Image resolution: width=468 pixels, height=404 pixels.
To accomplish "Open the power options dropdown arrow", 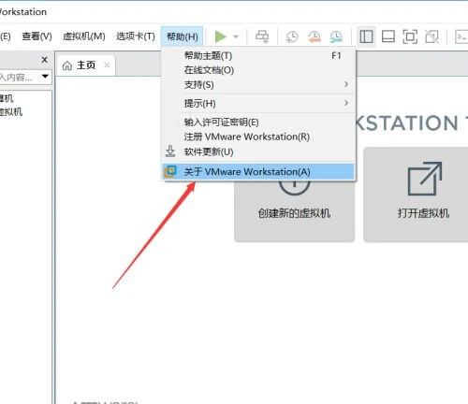I will [236, 36].
